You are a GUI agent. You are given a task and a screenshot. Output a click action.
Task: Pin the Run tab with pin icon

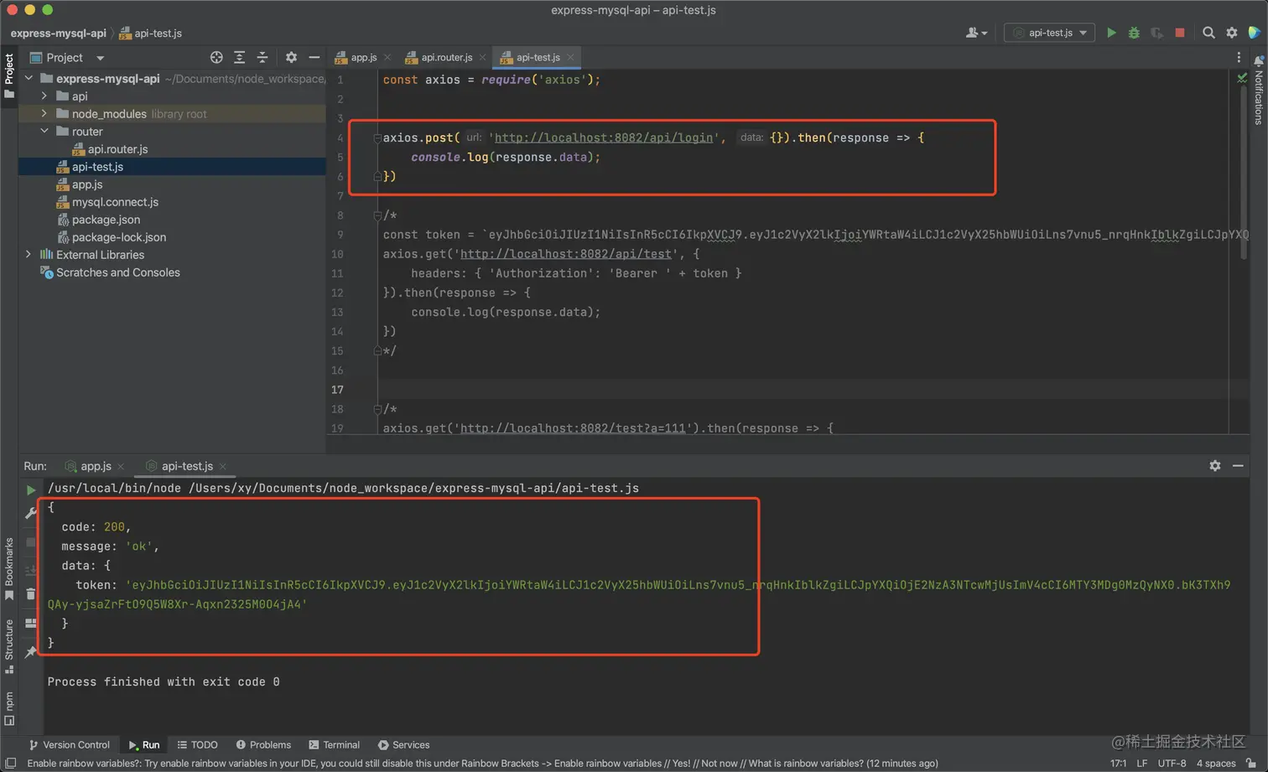(31, 651)
